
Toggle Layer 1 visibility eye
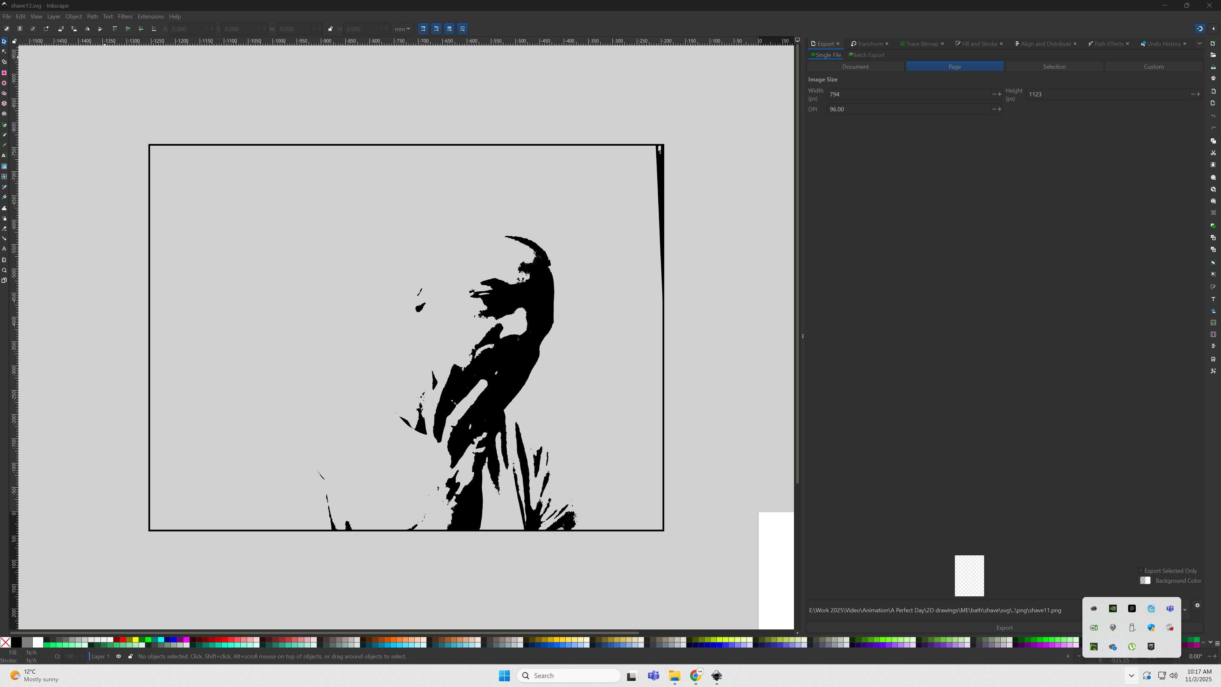tap(119, 656)
